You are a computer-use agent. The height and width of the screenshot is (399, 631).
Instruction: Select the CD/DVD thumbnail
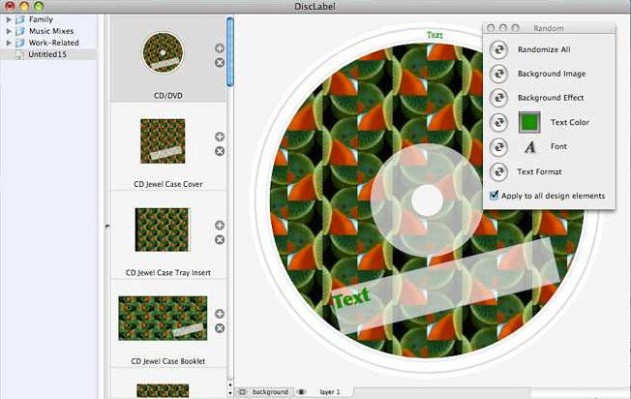click(x=163, y=52)
